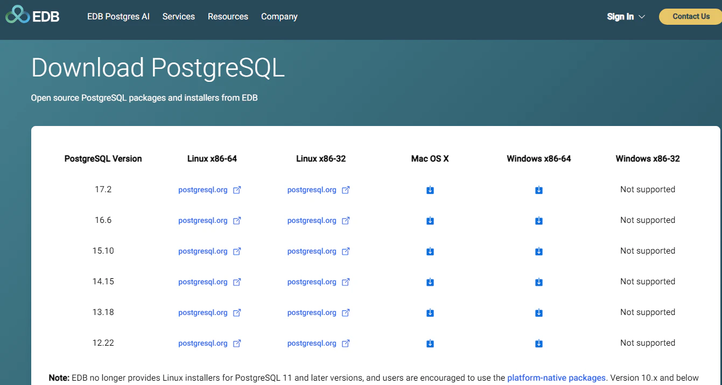Open 13.18 Linux x86-32 postgresql.org link
This screenshot has width=722, height=385.
point(319,313)
